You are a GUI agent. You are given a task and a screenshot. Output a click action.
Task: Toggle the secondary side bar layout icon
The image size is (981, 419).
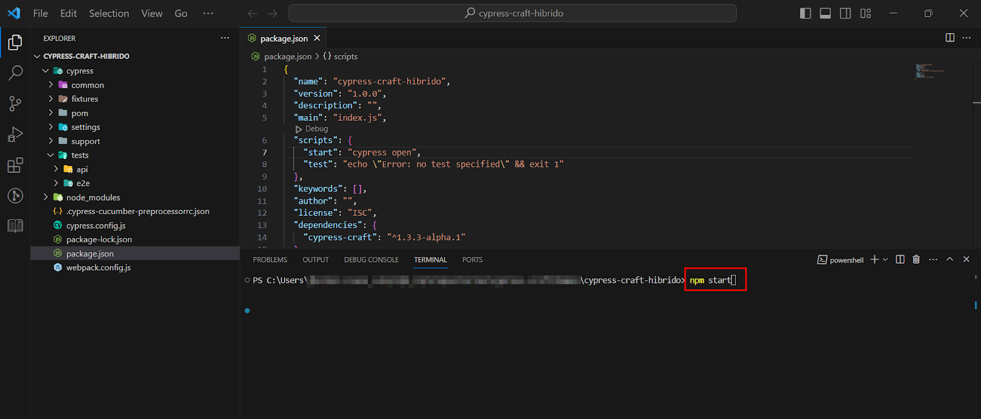[x=845, y=13]
